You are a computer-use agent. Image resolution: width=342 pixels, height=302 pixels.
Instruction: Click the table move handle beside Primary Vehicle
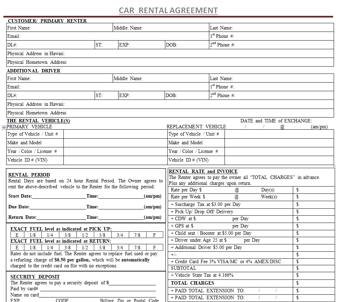pos(4,127)
